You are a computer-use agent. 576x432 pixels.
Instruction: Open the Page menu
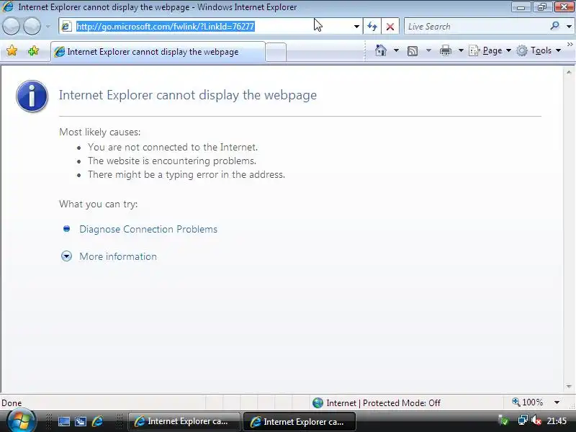tap(490, 50)
